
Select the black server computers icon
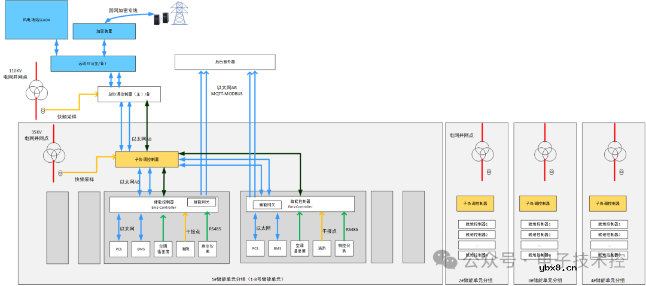(x=160, y=19)
